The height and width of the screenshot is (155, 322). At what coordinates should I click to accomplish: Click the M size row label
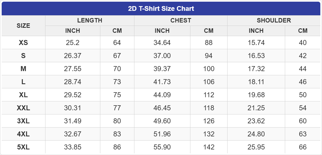(23, 69)
